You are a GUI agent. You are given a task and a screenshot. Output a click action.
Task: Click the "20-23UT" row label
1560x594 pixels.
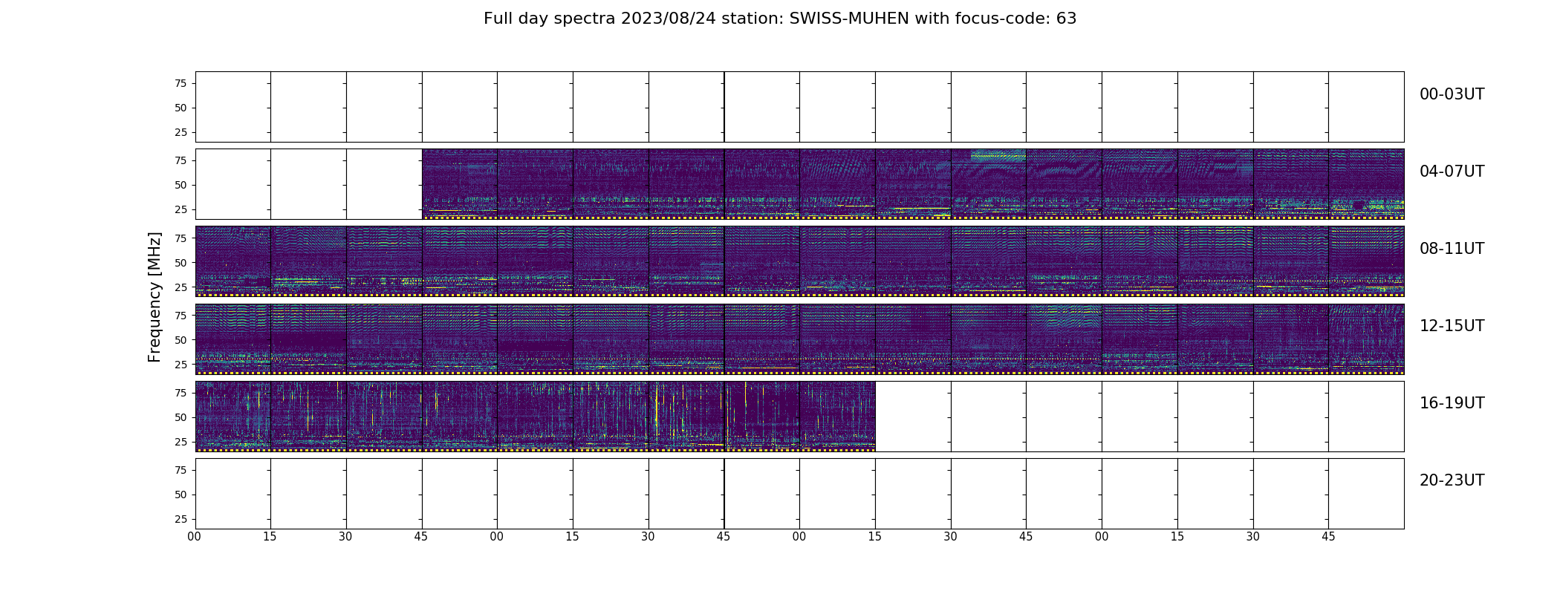(x=1452, y=480)
